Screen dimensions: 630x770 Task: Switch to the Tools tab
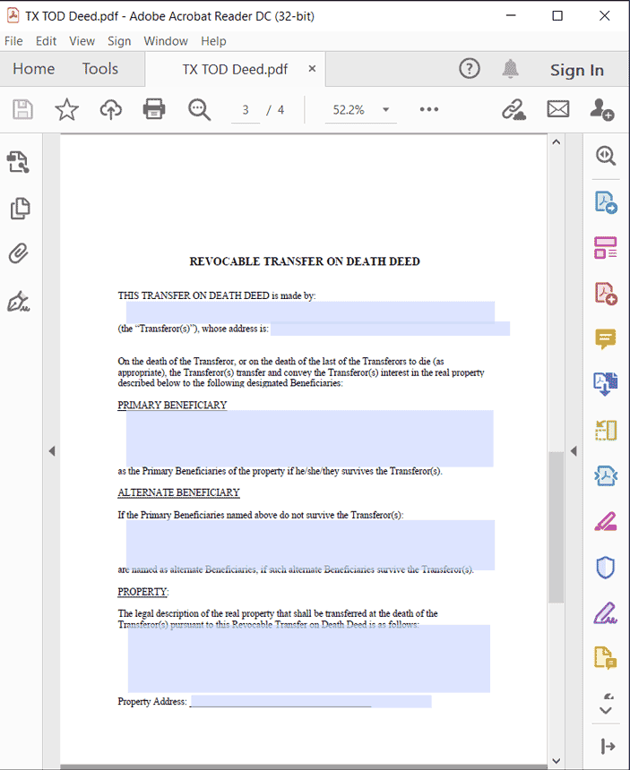pyautogui.click(x=99, y=69)
